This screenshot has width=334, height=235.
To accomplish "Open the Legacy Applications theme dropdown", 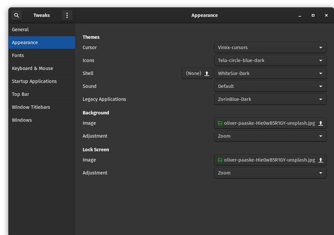I will [270, 100].
